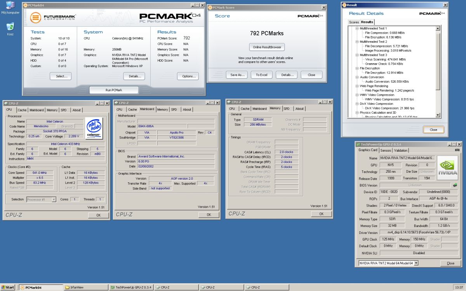Click the GPU-Z Driver Version field
The height and width of the screenshot is (291, 466).
(x=419, y=233)
